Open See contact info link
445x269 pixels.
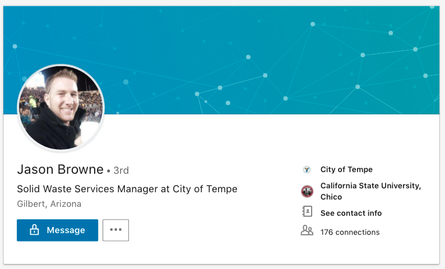[351, 214]
